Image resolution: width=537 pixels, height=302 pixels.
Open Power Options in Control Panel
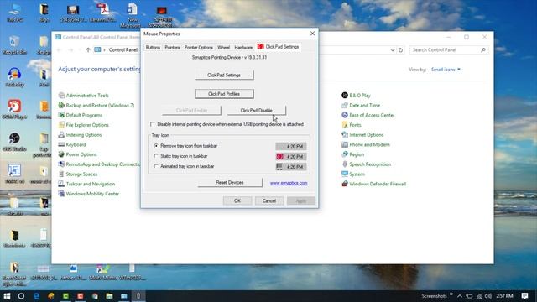81,154
